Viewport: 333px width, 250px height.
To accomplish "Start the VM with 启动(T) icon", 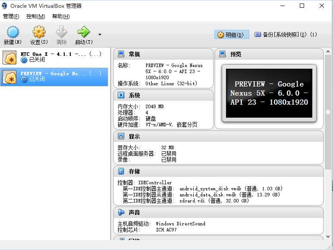I will coord(84,32).
